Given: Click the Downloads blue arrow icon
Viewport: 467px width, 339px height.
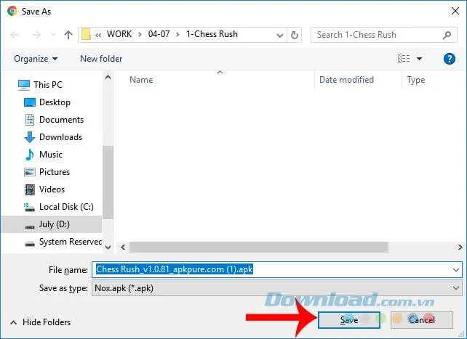Looking at the screenshot, I should tap(30, 138).
